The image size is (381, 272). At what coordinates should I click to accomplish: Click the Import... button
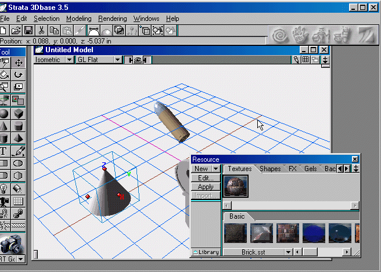pos(206,195)
